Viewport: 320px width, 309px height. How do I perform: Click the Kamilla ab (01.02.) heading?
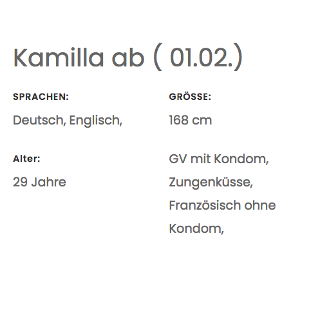coord(128,57)
